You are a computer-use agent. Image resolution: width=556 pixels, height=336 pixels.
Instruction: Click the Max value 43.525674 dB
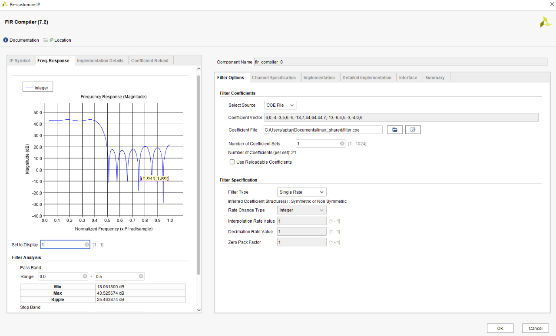point(140,293)
